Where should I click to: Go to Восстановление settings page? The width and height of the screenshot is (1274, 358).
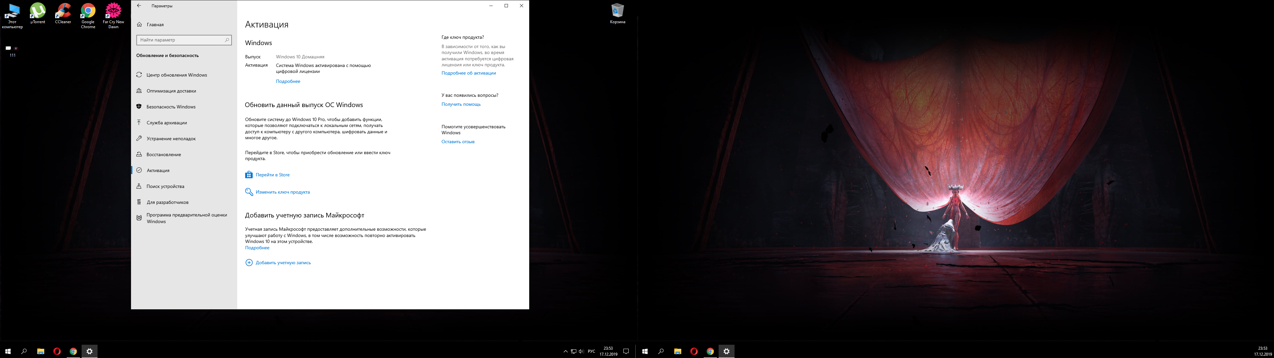coord(164,155)
